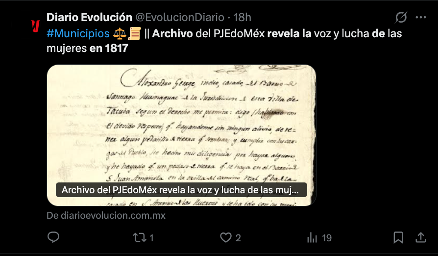The height and width of the screenshot is (256, 438).
Task: Open the @EvolucionDiario handle link
Action: [180, 17]
